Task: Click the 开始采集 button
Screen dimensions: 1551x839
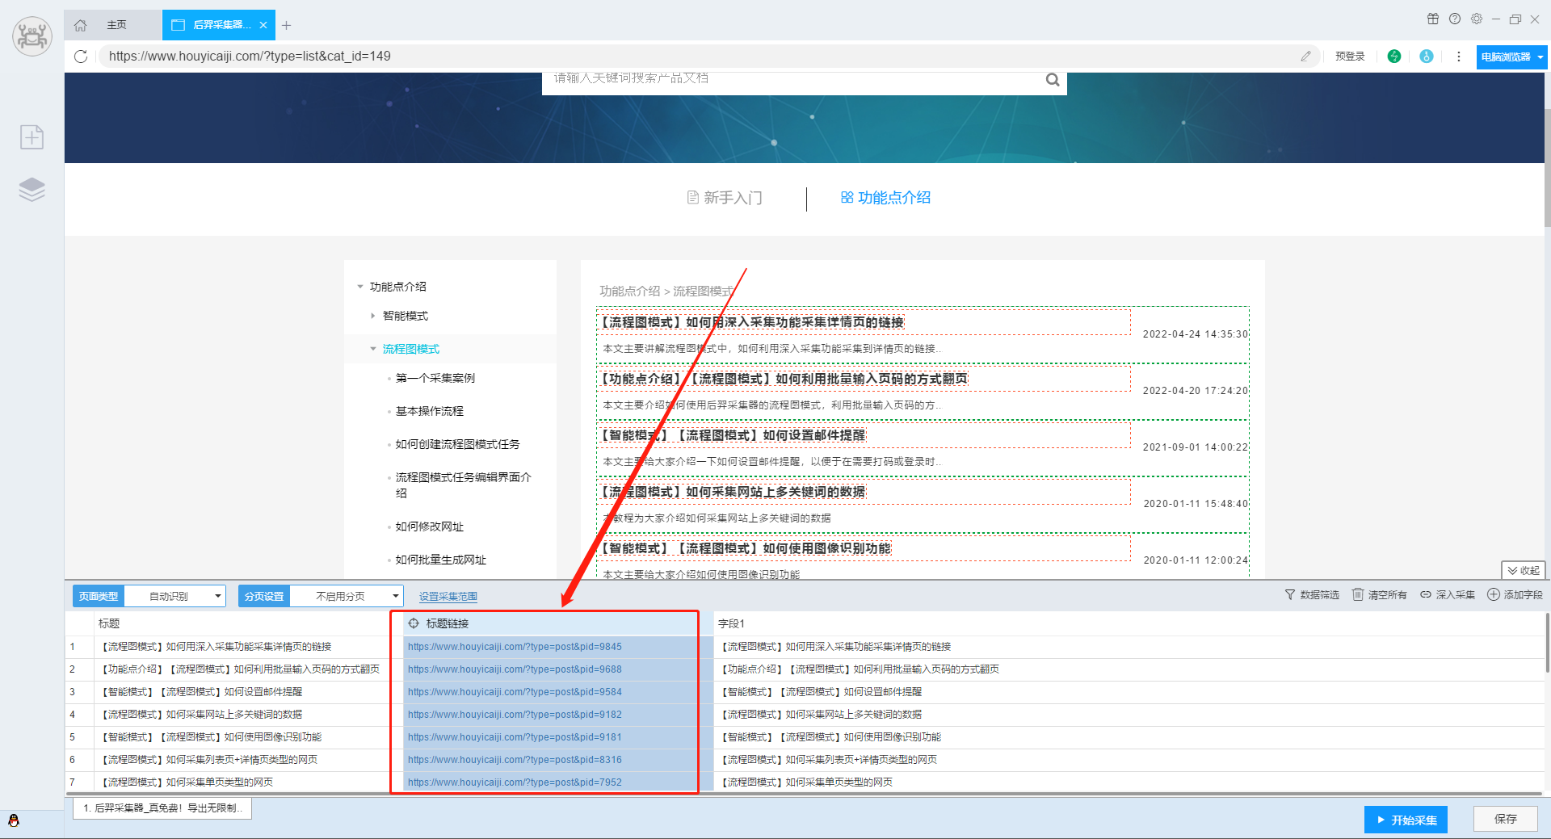Action: [x=1406, y=820]
